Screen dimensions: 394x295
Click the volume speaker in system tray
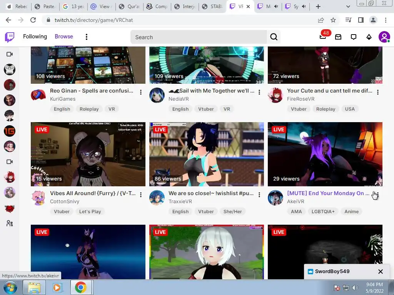(355, 287)
